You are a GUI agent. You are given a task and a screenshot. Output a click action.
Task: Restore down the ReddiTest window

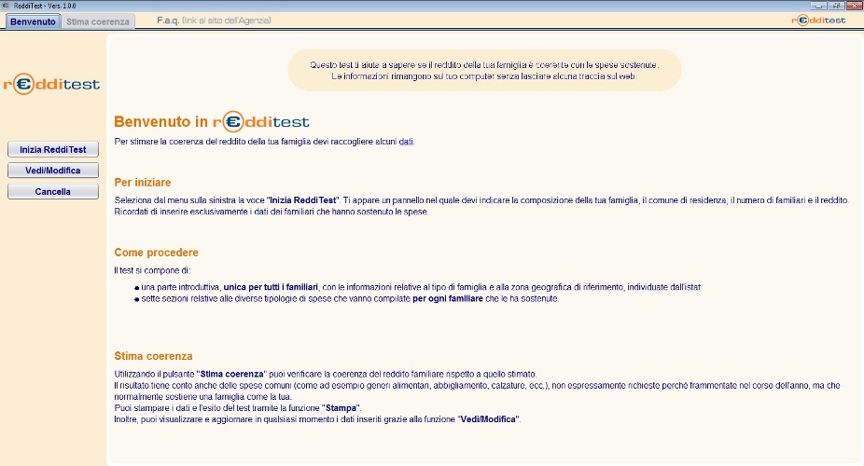point(838,5)
